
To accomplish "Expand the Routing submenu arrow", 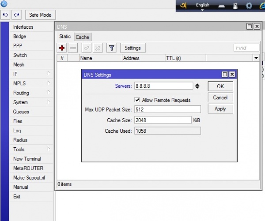I will click(x=49, y=92).
